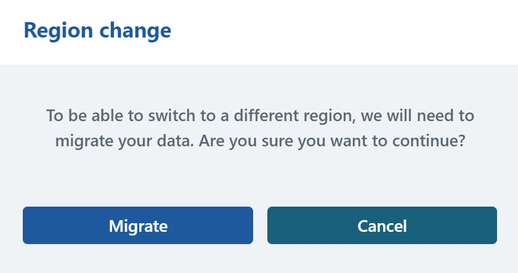Click the first line of the migration message

coord(260,115)
